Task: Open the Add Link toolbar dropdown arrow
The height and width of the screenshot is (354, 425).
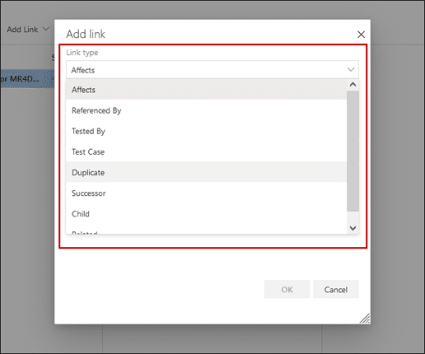Action: point(46,29)
